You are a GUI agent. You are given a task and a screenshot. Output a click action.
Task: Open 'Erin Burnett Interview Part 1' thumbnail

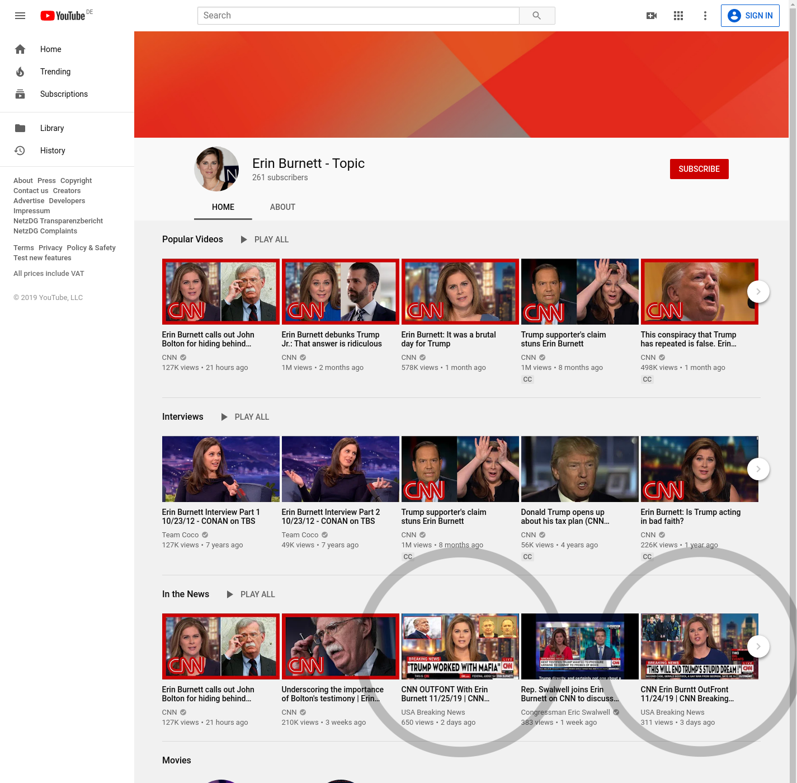(221, 469)
